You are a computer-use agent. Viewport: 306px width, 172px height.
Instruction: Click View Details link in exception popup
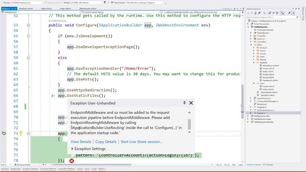(x=81, y=142)
